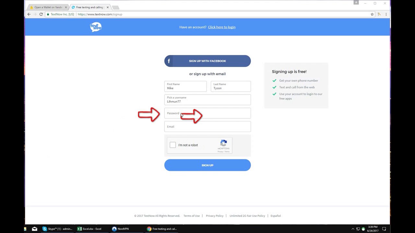Click the TextNow logo in header
The image size is (415, 233).
(x=96, y=27)
